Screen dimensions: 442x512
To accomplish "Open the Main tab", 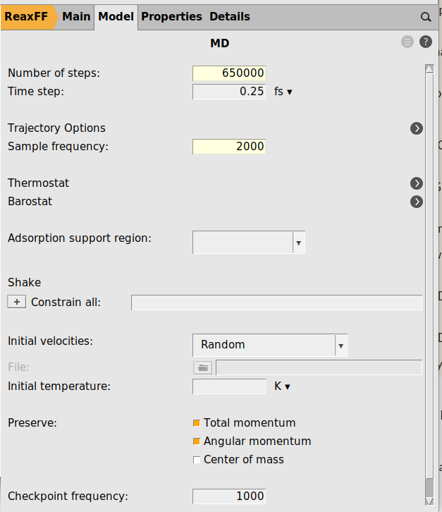I will coord(76,16).
